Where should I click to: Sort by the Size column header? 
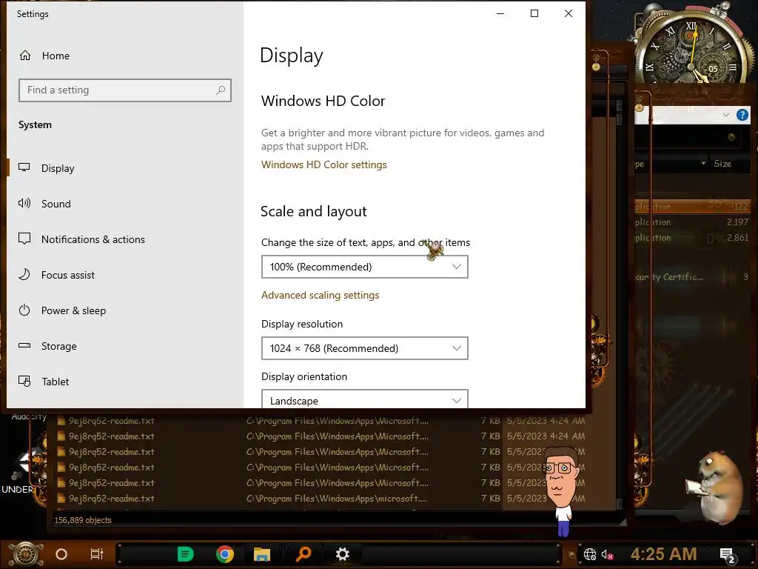pyautogui.click(x=722, y=164)
